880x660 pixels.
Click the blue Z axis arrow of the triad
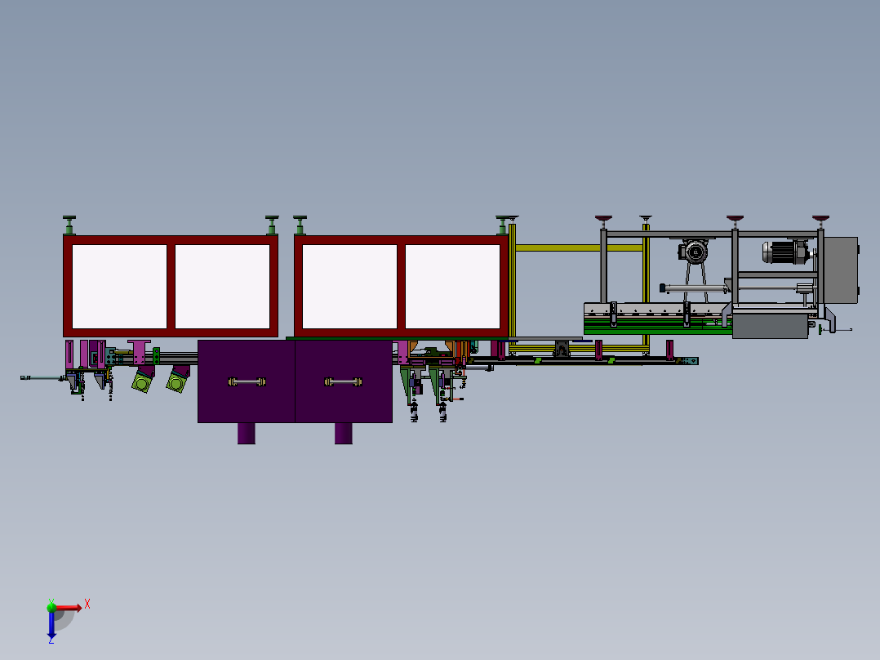tap(51, 624)
